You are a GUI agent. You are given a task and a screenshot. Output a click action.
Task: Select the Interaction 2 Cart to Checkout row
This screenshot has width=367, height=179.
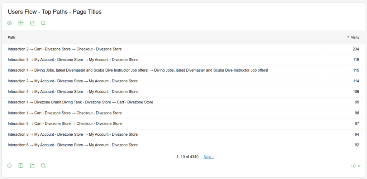click(x=183, y=49)
